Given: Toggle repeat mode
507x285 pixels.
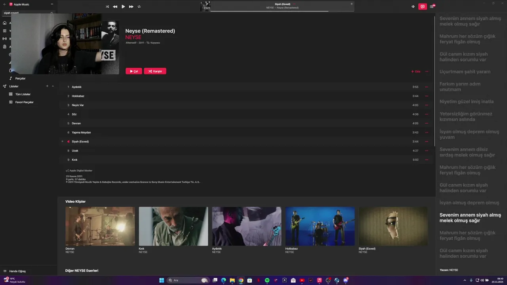Looking at the screenshot, I should [x=139, y=7].
